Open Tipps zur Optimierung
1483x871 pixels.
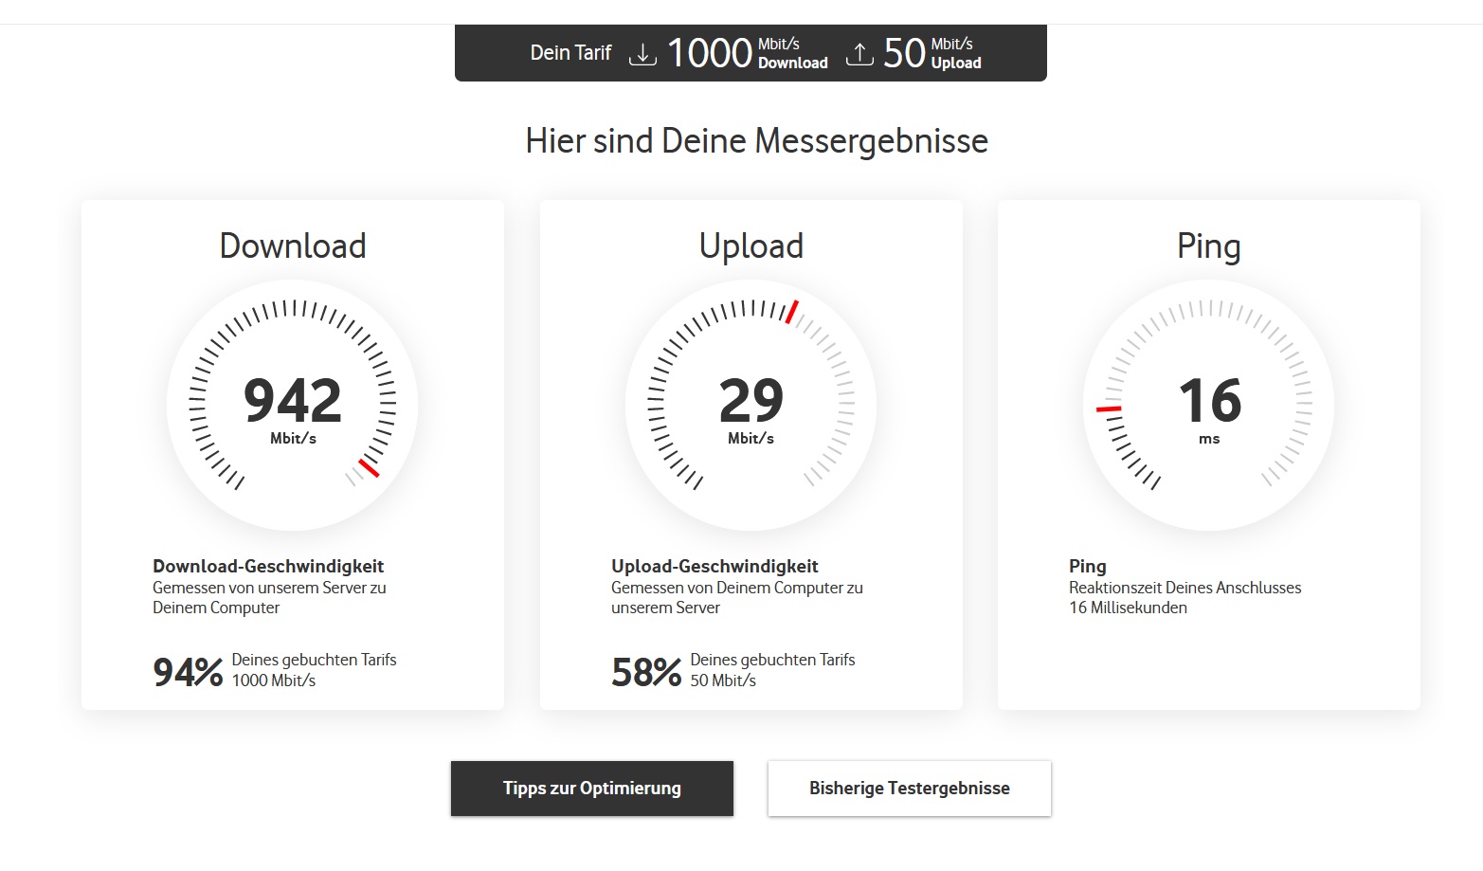(x=591, y=788)
